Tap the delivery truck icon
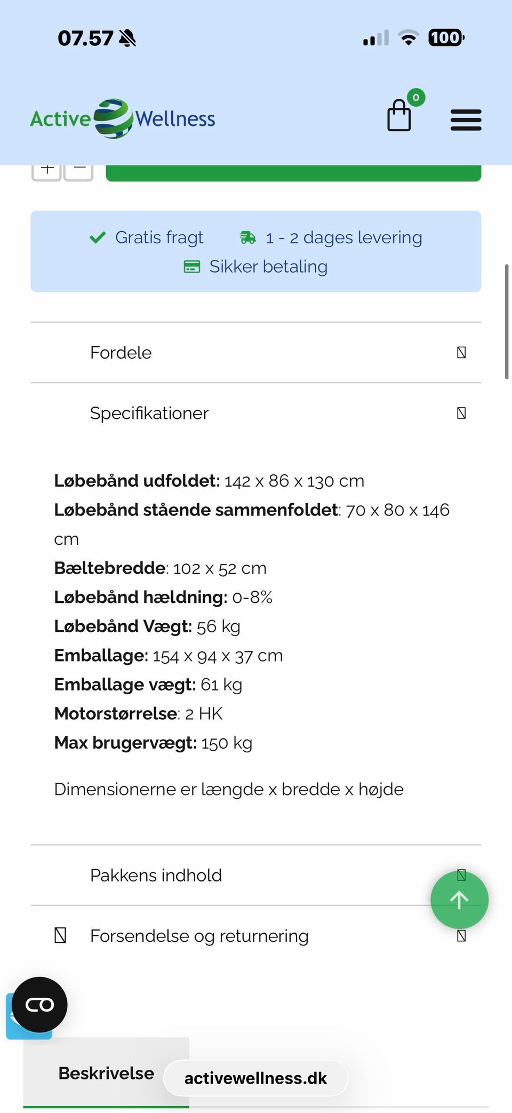This screenshot has width=512, height=1113. pos(247,237)
